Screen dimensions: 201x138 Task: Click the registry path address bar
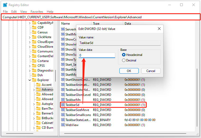click(x=101, y=17)
